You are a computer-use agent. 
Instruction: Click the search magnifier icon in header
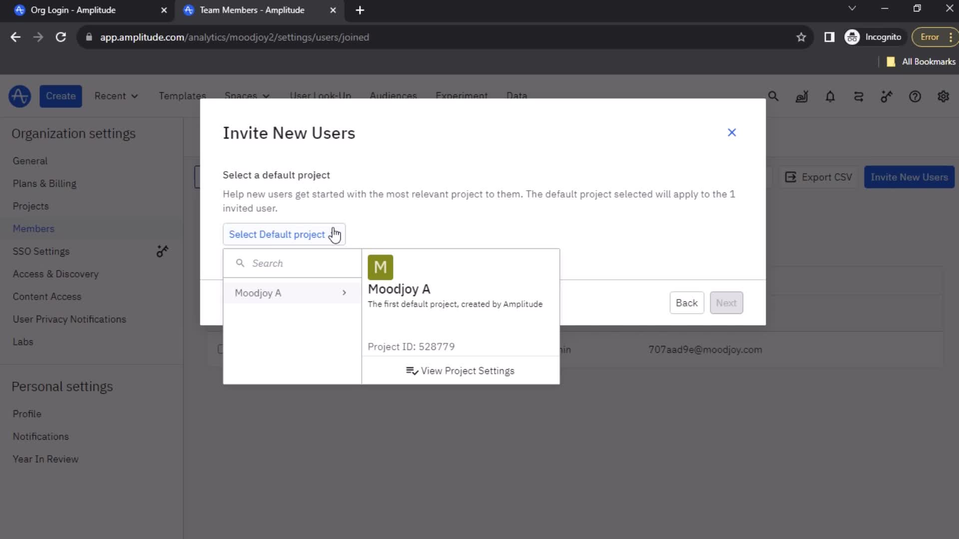click(x=773, y=96)
